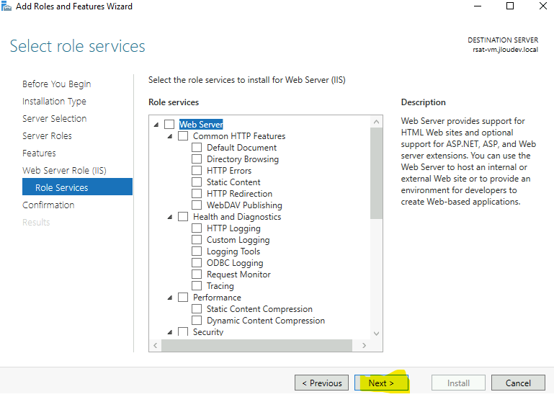Image resolution: width=554 pixels, height=397 pixels.
Task: Tick the Static Content Compression checkbox
Action: [x=197, y=309]
